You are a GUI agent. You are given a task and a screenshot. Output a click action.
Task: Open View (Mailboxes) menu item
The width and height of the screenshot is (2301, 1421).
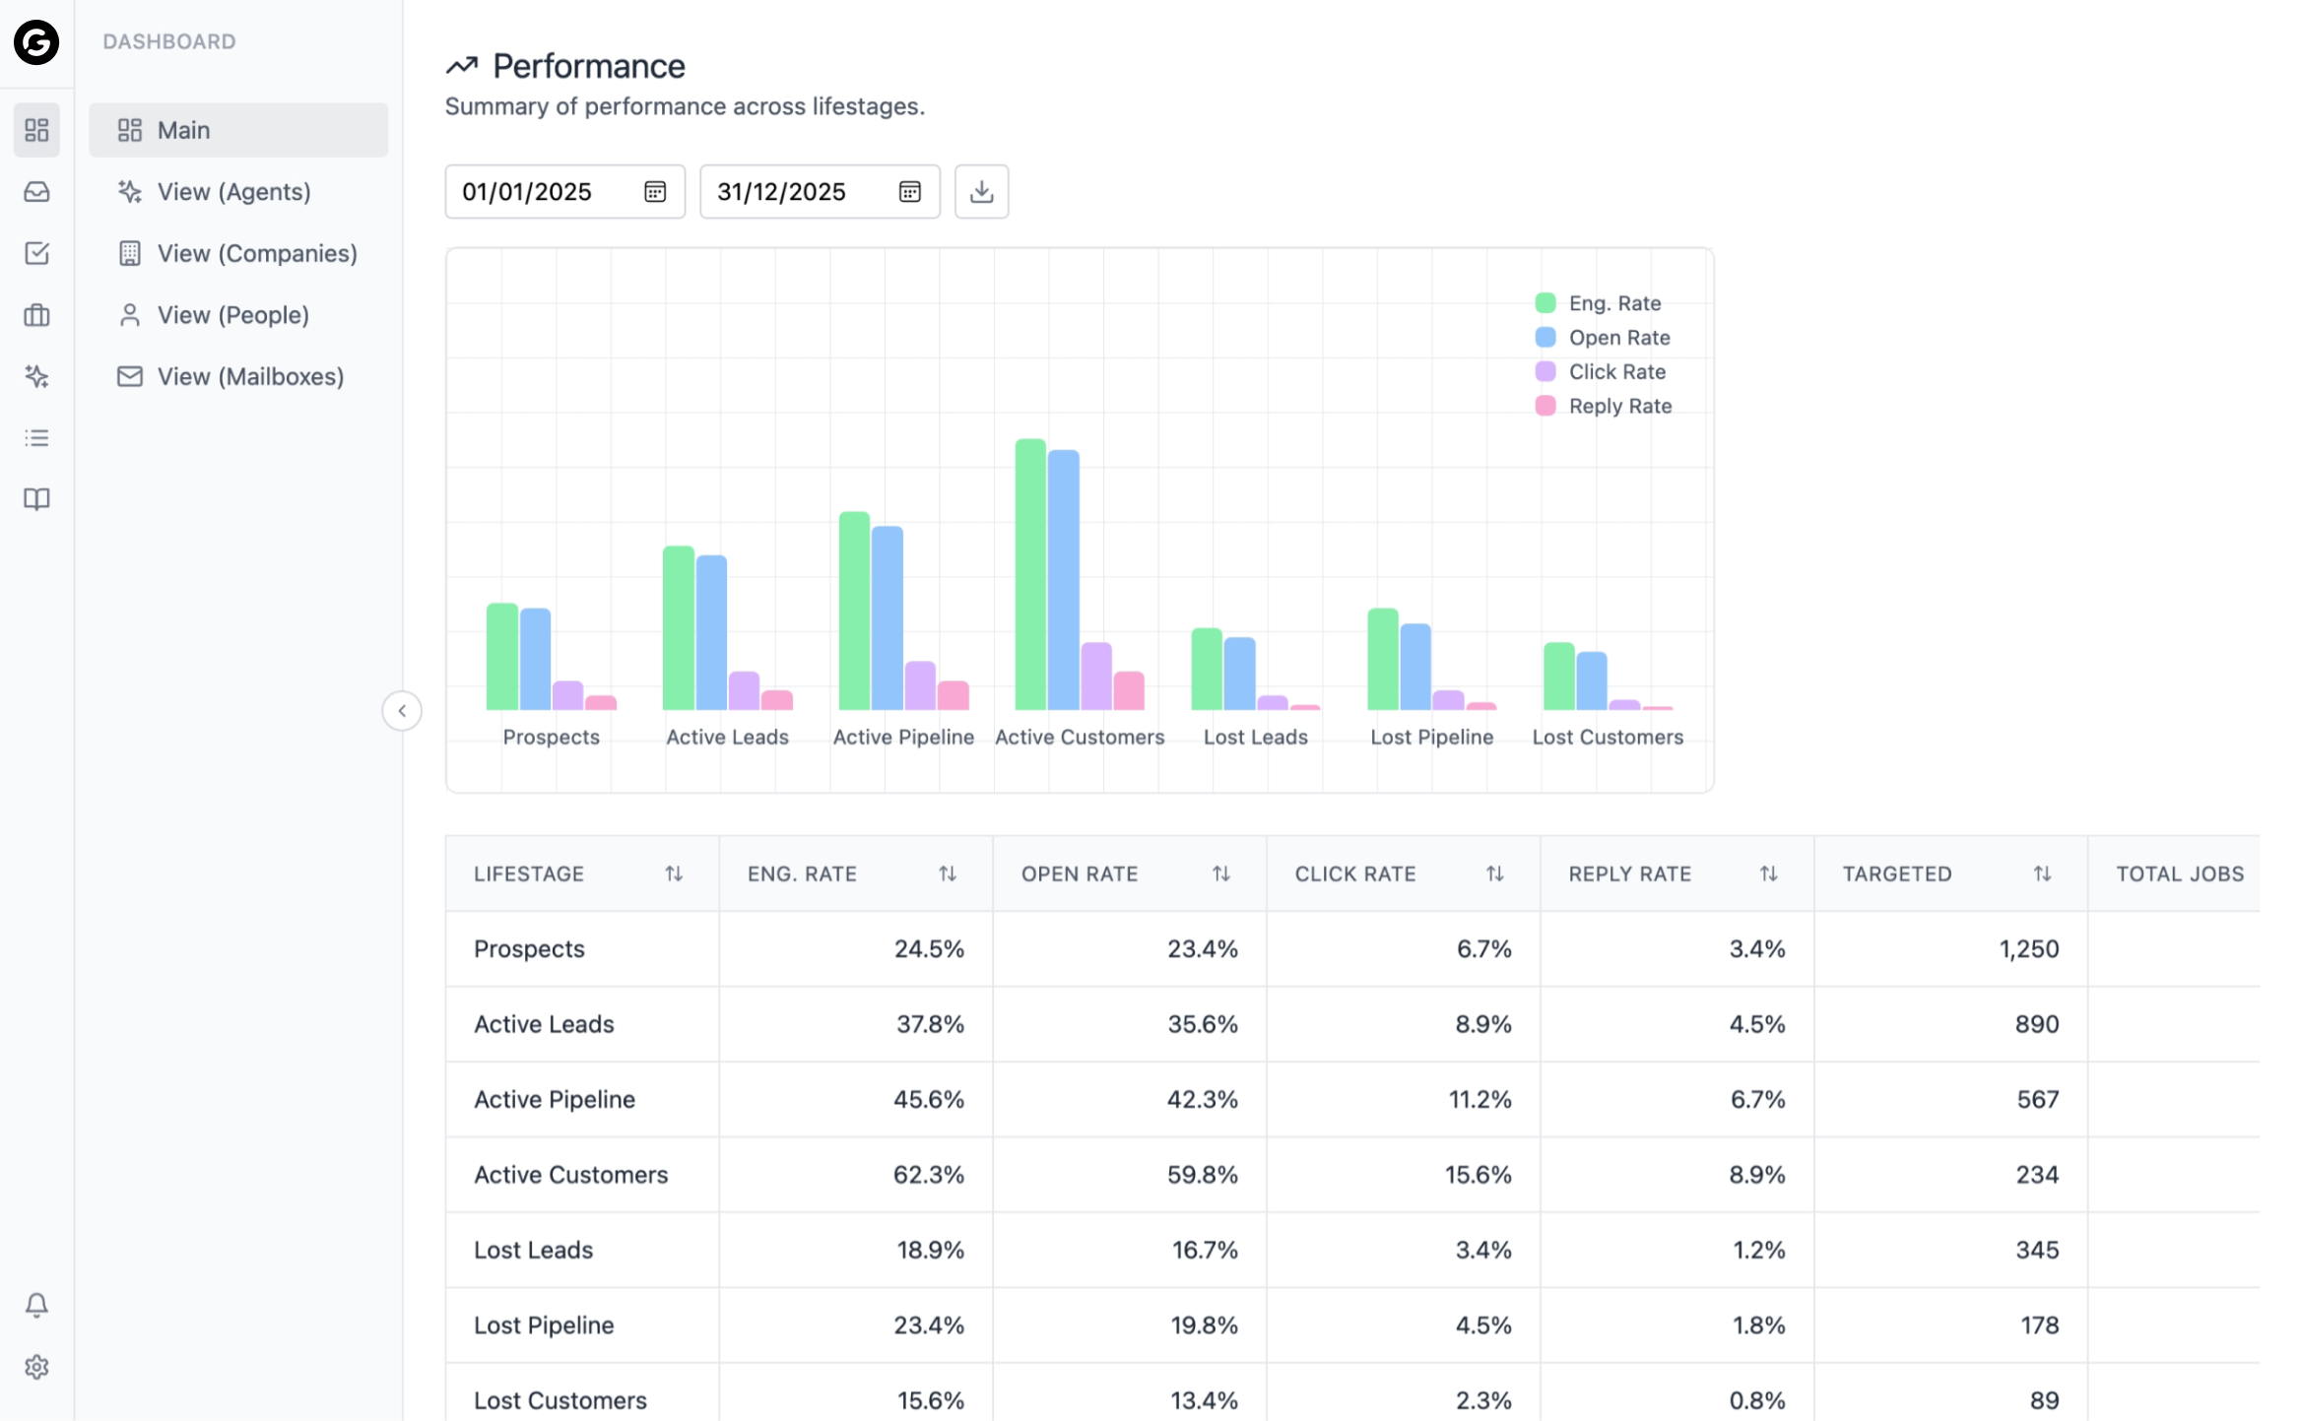click(250, 376)
